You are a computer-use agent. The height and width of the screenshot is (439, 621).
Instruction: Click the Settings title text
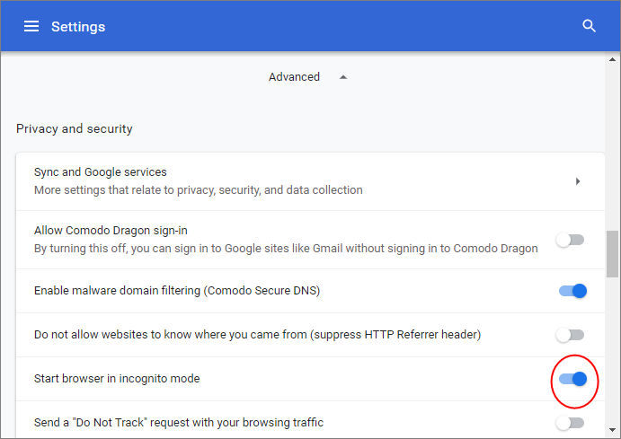pos(78,27)
